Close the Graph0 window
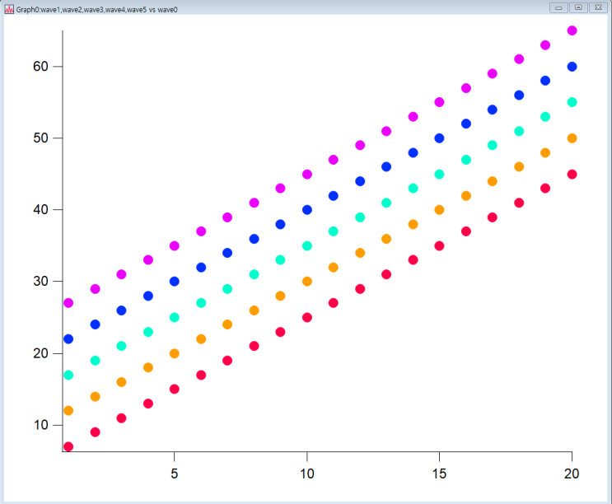Screen dimensions: 612x504 (x=598, y=7)
